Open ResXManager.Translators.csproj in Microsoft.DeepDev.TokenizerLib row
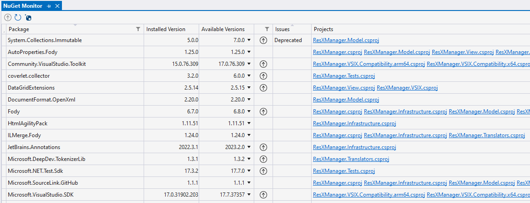 coord(351,159)
